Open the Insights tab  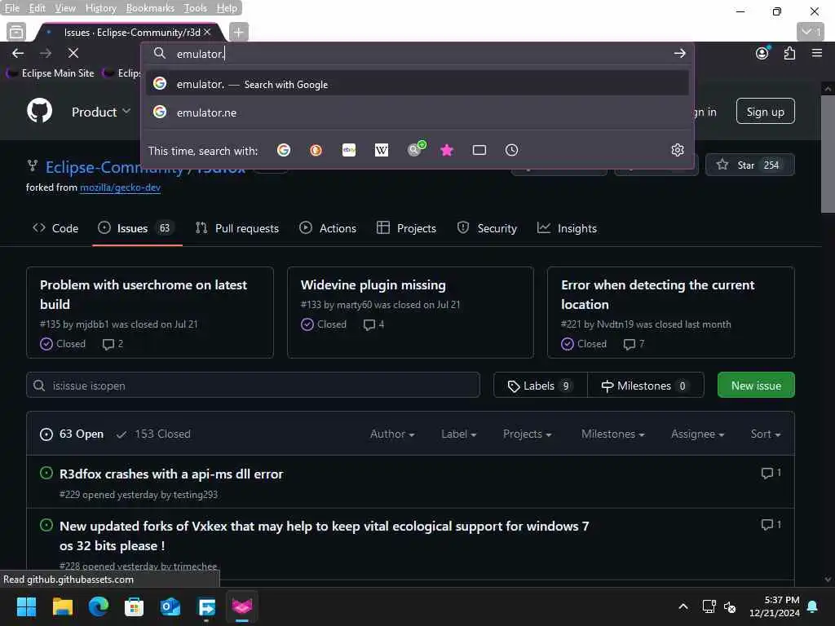[567, 228]
